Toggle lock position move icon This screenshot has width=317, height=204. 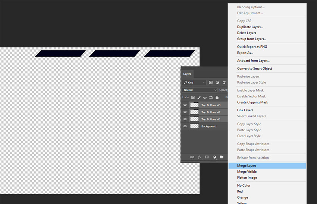tap(205, 97)
